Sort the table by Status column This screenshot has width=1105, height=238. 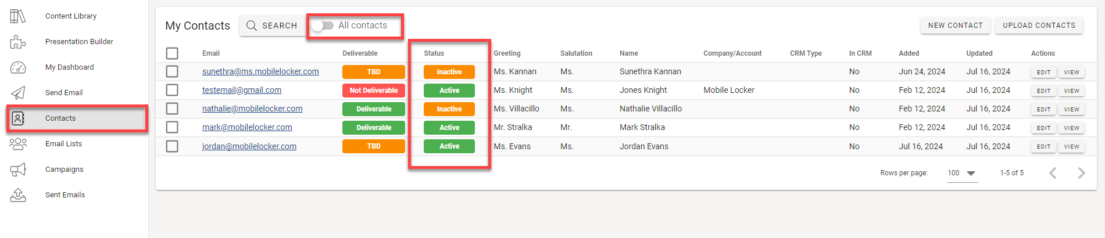point(434,53)
